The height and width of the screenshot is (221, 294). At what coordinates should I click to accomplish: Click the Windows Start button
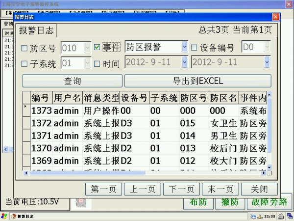click(x=4, y=216)
